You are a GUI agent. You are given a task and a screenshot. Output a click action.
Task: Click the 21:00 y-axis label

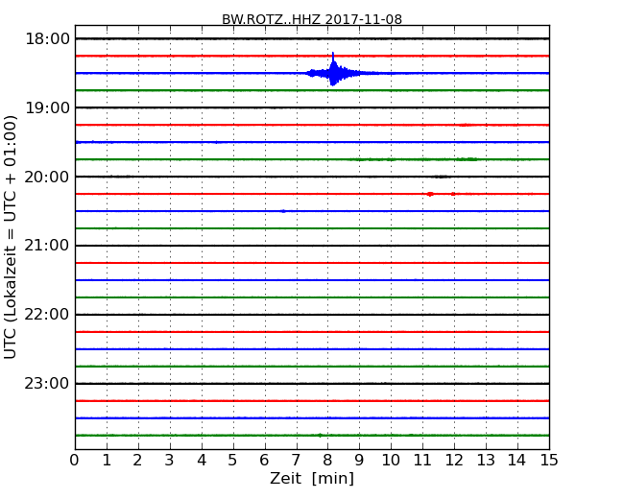(47, 246)
